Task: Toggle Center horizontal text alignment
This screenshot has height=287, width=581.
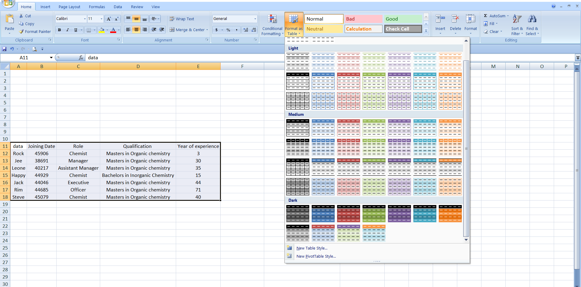Action: pyautogui.click(x=136, y=30)
